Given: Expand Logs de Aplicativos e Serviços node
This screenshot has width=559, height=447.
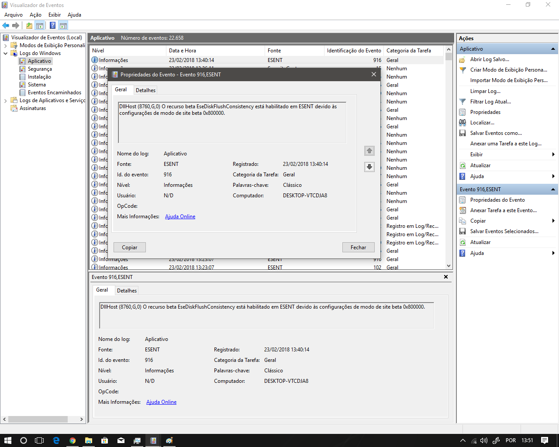Looking at the screenshot, I should [5, 100].
